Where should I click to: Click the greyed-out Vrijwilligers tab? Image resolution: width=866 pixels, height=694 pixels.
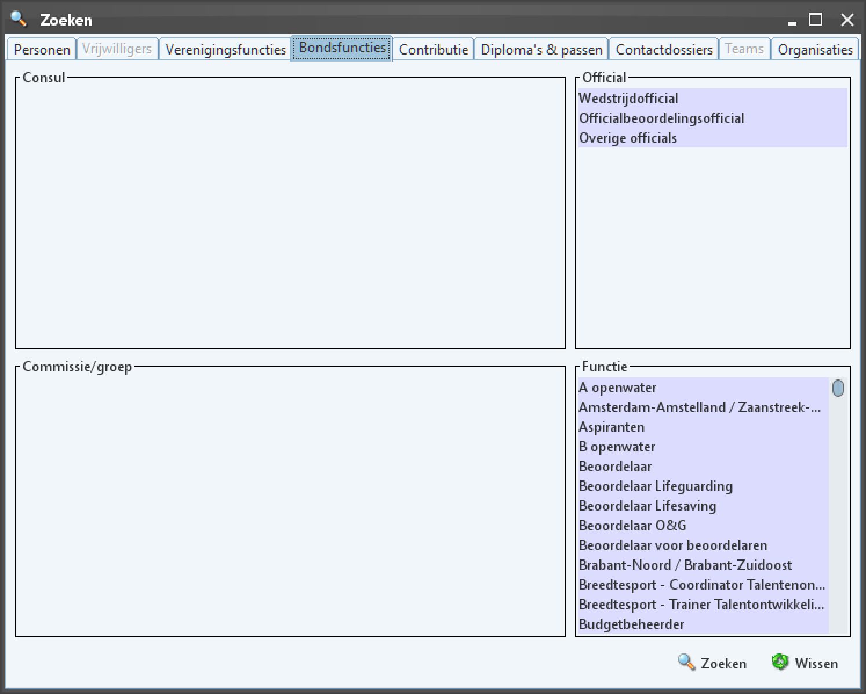click(x=117, y=49)
